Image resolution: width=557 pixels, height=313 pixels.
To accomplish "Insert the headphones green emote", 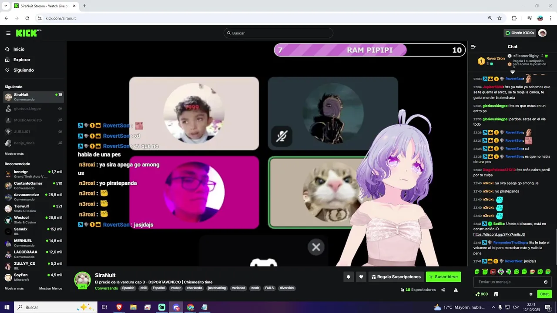I will (x=508, y=272).
